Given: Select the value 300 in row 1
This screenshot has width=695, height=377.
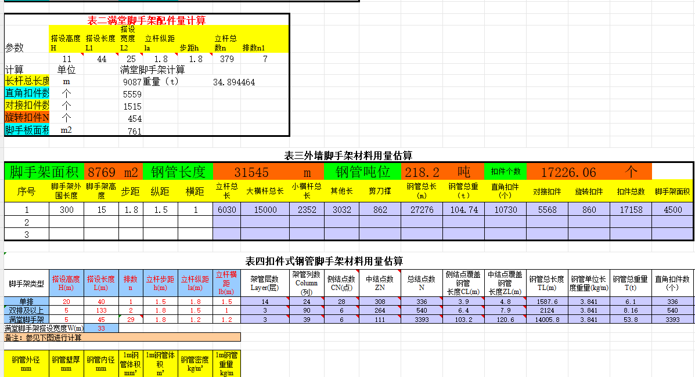Looking at the screenshot, I should pyautogui.click(x=67, y=209).
